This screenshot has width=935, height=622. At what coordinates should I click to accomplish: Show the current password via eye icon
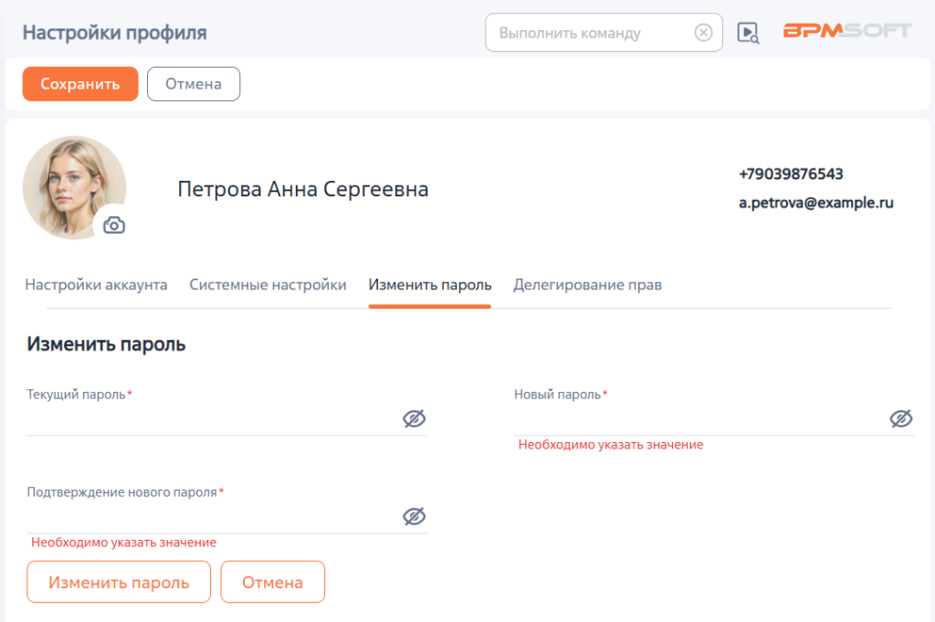(414, 418)
